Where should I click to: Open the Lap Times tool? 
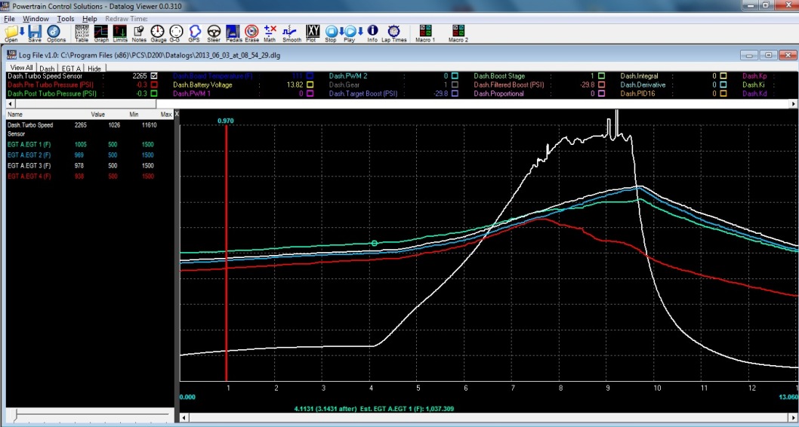point(393,32)
